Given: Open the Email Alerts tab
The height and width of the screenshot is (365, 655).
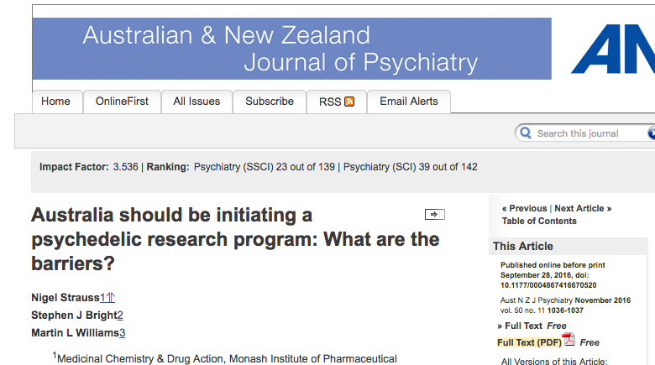Looking at the screenshot, I should click(409, 102).
